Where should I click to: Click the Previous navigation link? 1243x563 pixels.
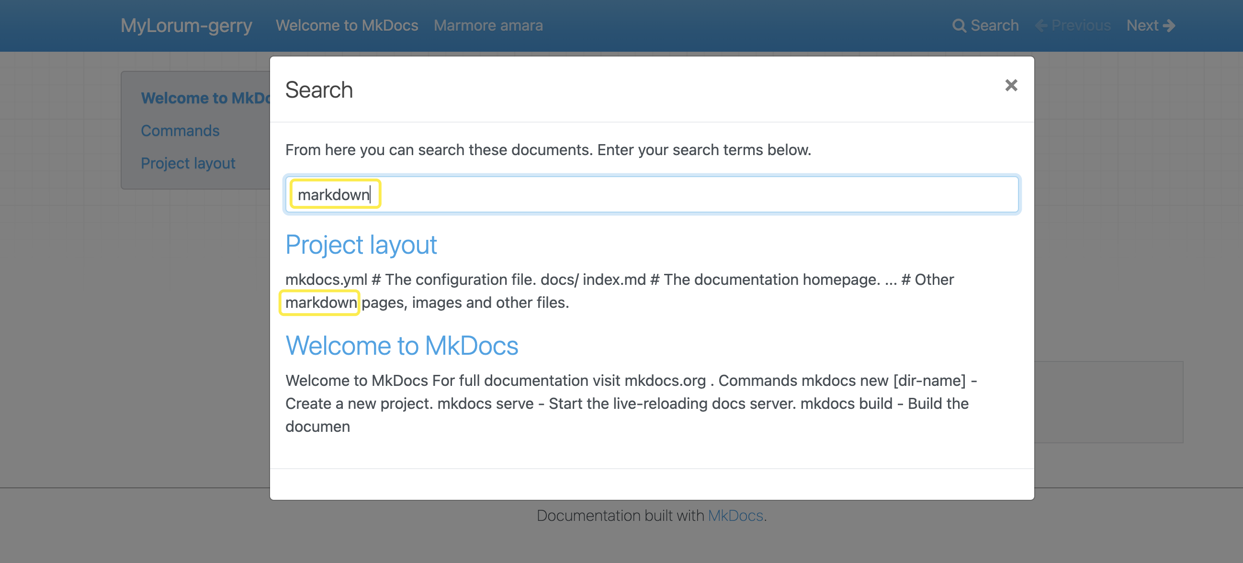[1073, 25]
